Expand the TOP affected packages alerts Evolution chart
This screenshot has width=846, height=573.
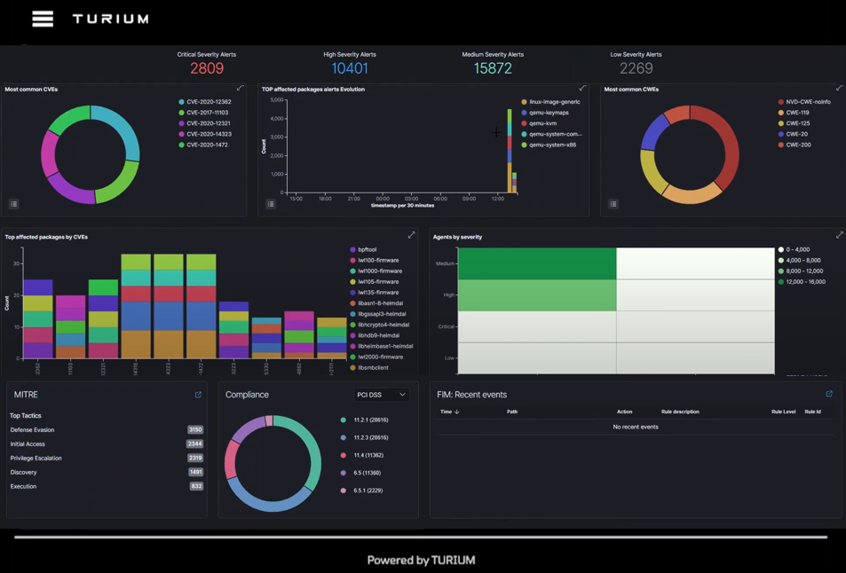(582, 89)
